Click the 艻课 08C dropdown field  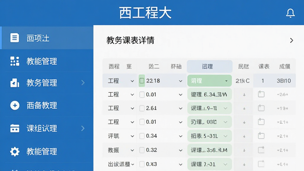point(209,122)
